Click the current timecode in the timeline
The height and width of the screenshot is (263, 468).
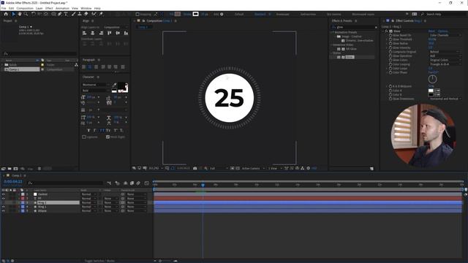tap(13, 181)
